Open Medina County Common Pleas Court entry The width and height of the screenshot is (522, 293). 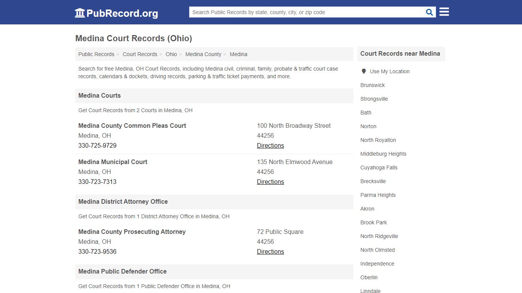132,126
